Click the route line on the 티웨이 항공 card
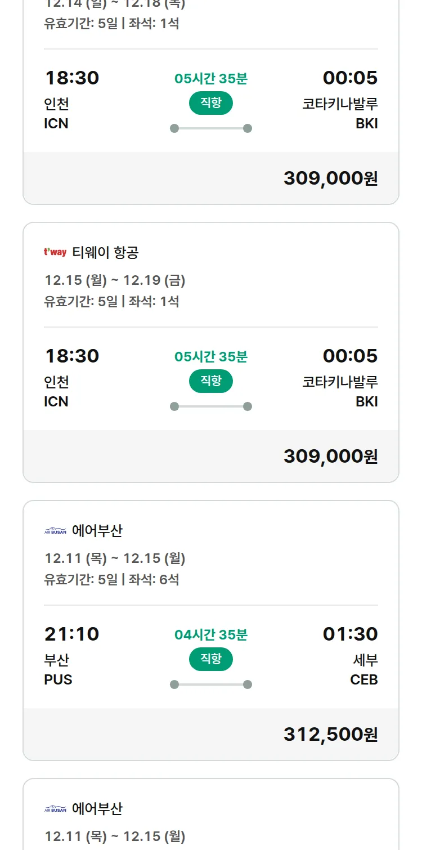The width and height of the screenshot is (422, 850). (211, 406)
